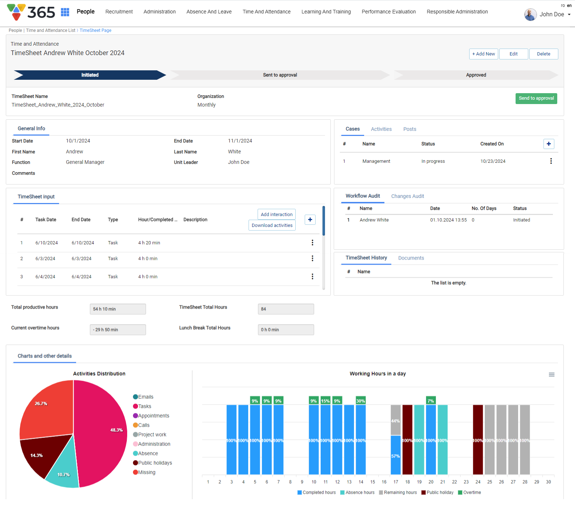The height and width of the screenshot is (509, 575).
Task: Expand the John Doe user dropdown arrow
Action: coord(569,15)
